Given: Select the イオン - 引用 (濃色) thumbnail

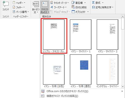Looking at the screenshot, I should [x=80, y=70].
